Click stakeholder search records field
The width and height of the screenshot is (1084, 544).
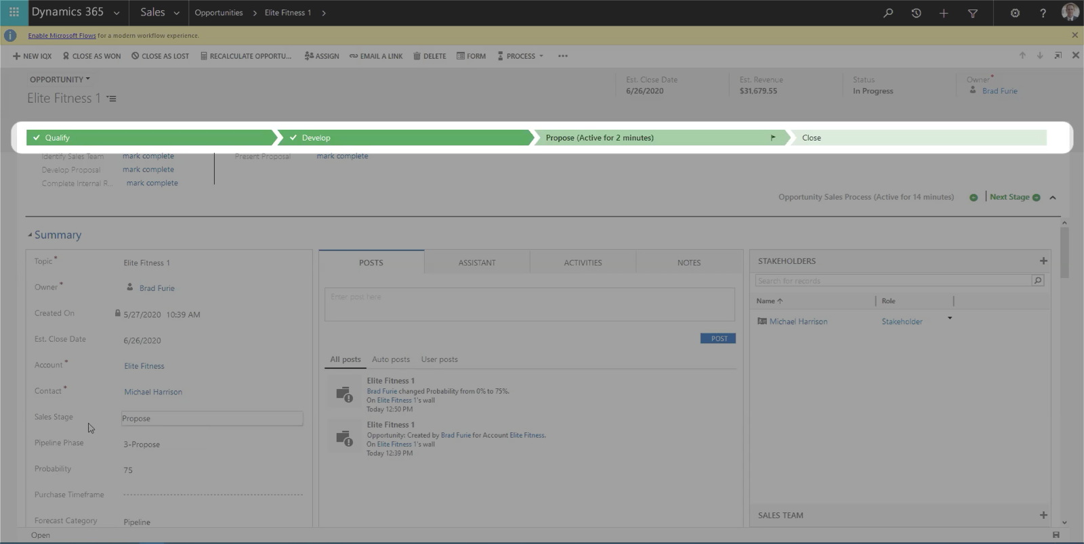pyautogui.click(x=893, y=280)
